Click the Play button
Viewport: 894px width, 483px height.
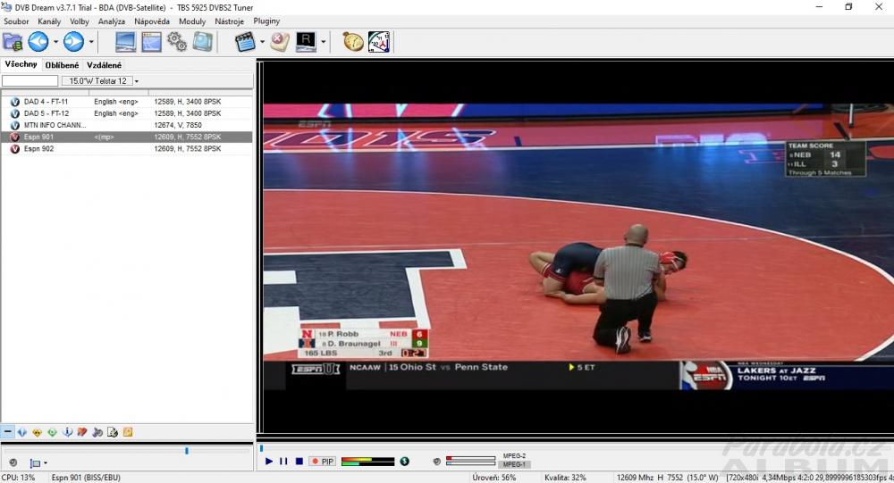tap(269, 462)
